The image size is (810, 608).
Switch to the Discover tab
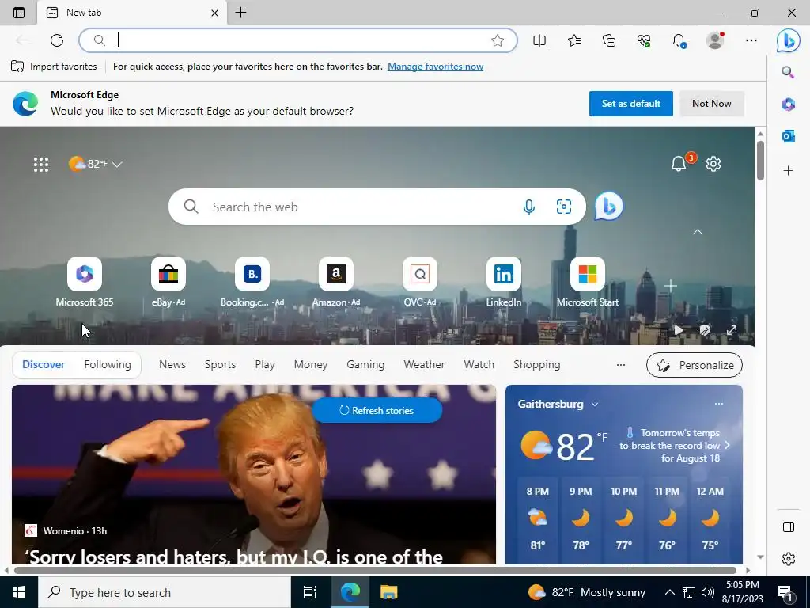tap(44, 364)
